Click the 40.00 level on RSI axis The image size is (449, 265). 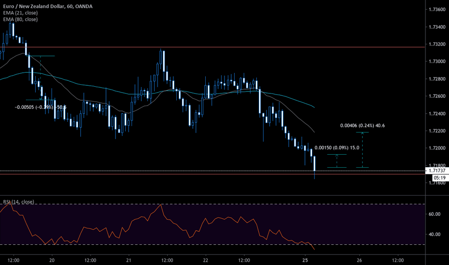click(x=435, y=235)
